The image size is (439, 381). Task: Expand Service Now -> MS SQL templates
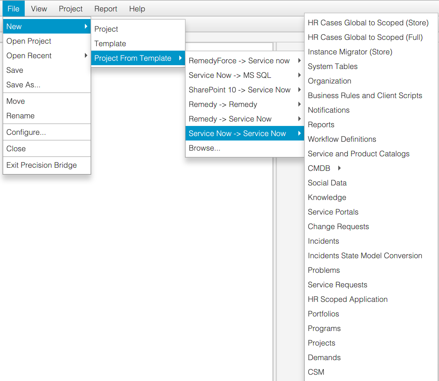[x=245, y=75]
